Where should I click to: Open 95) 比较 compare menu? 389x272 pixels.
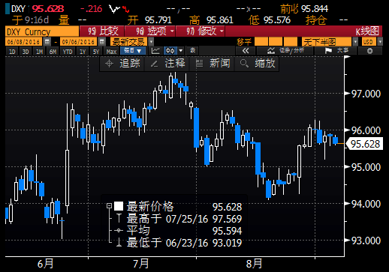point(101,31)
